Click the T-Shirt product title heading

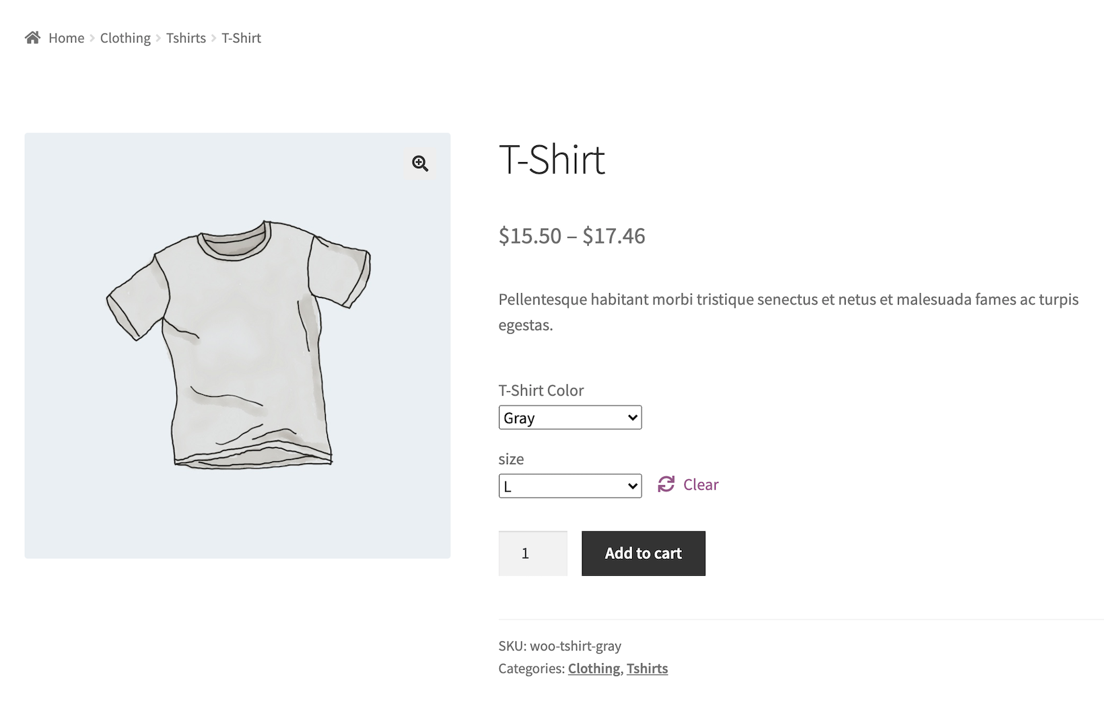pyautogui.click(x=551, y=160)
